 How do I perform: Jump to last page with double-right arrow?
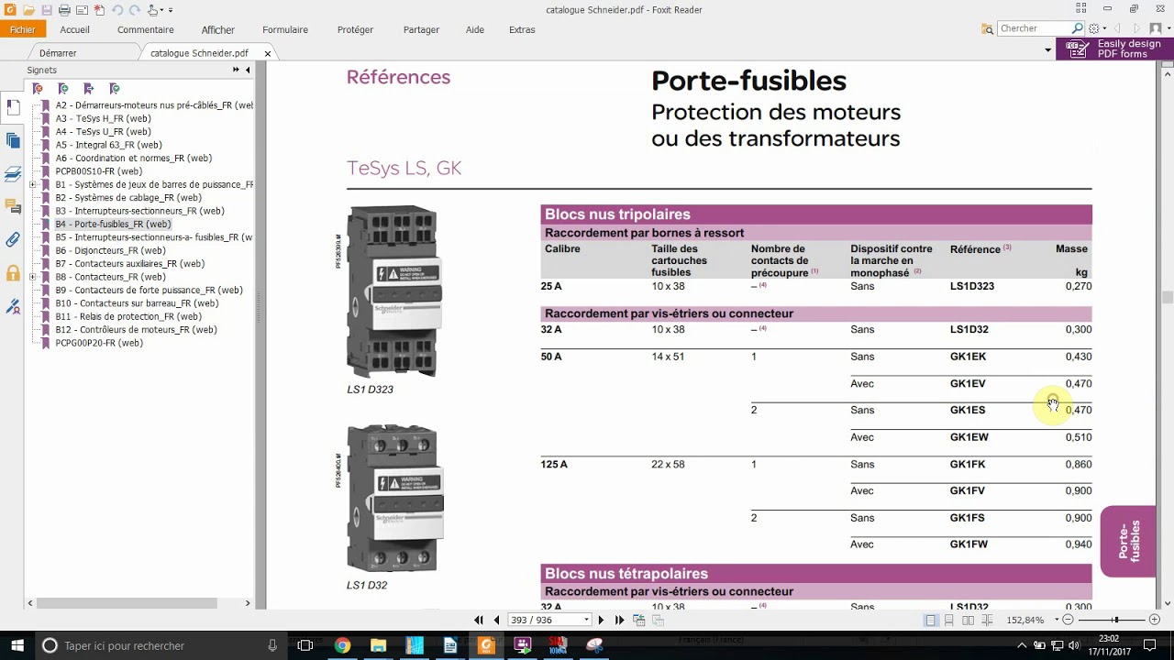point(620,620)
